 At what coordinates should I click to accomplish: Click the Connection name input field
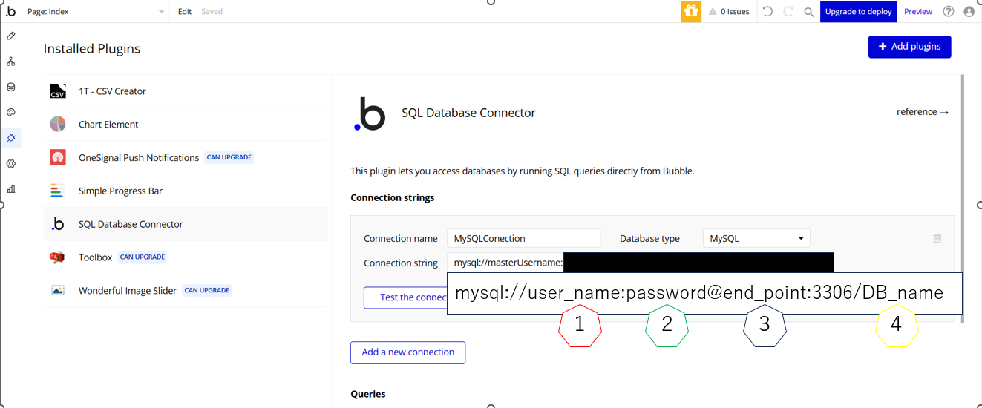point(523,238)
